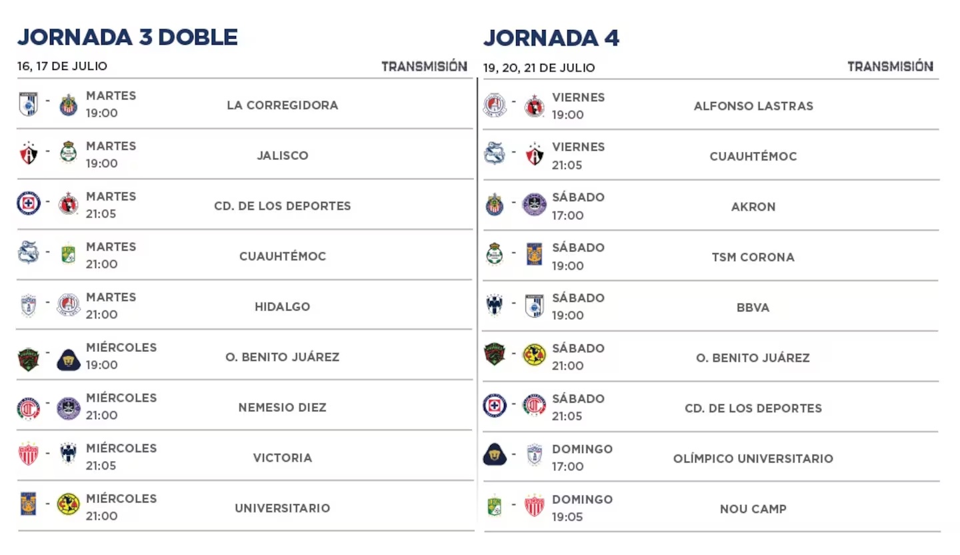Viewport: 960px width, 555px height.
Task: Select the Toluca crest in the Nemesio Diez row
Action: pos(28,408)
